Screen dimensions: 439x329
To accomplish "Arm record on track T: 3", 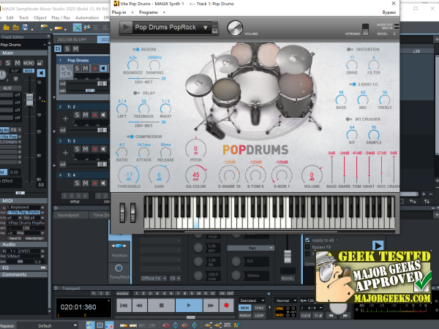I will [x=94, y=149].
